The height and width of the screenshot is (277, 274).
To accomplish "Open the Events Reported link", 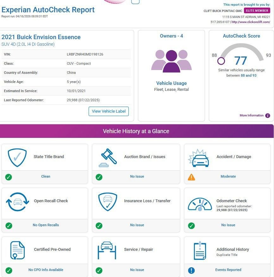I will [x=228, y=270].
